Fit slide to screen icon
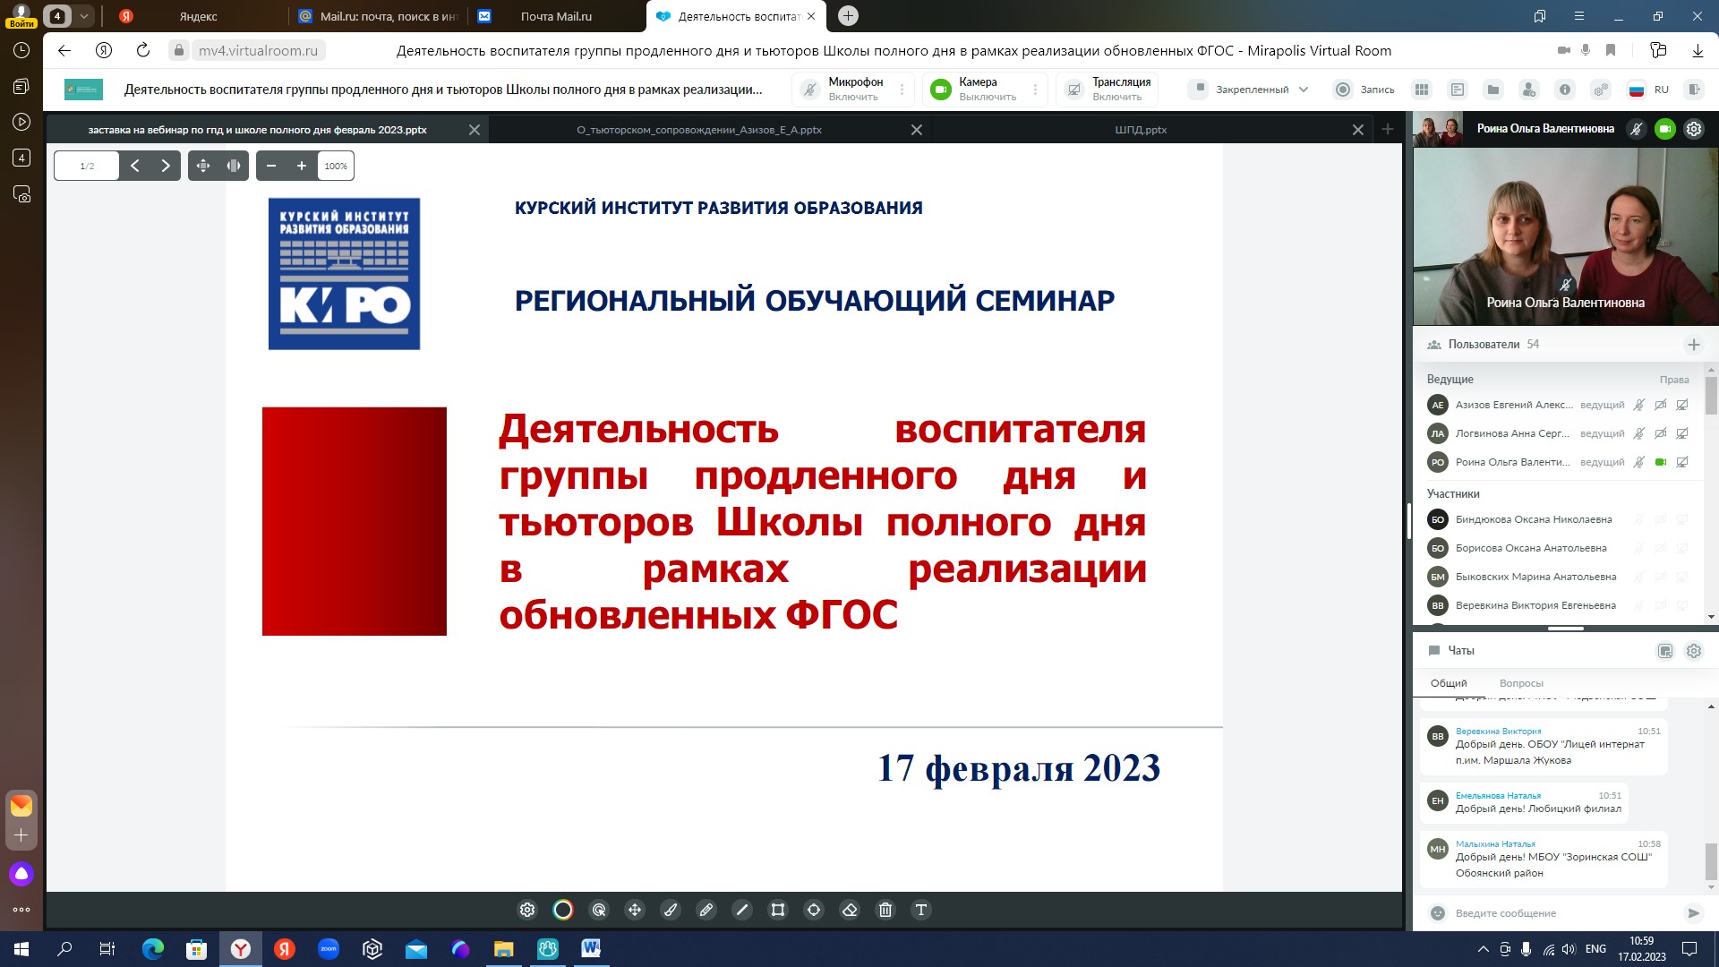This screenshot has width=1719, height=967. (203, 166)
